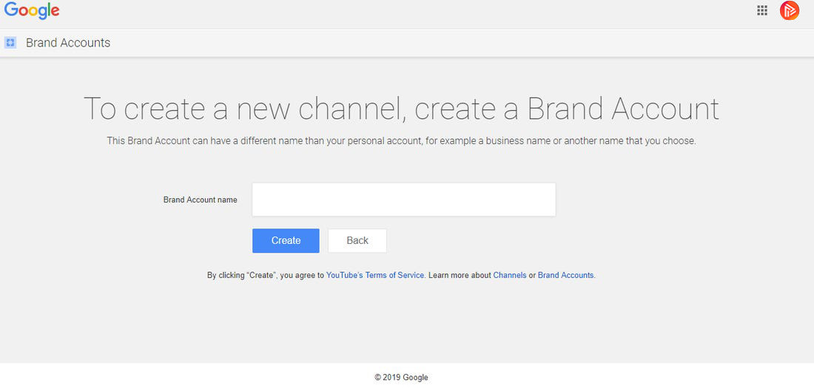Click the Google logo
814x388 pixels.
tap(32, 11)
